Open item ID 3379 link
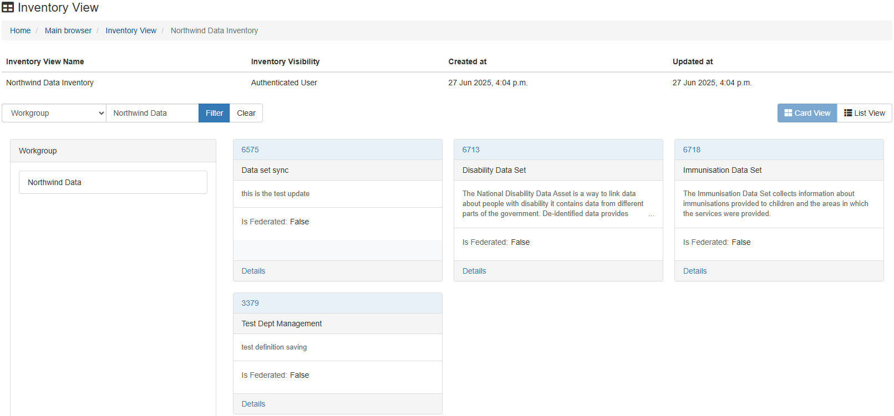Viewport: 894px width, 416px height. click(x=250, y=303)
